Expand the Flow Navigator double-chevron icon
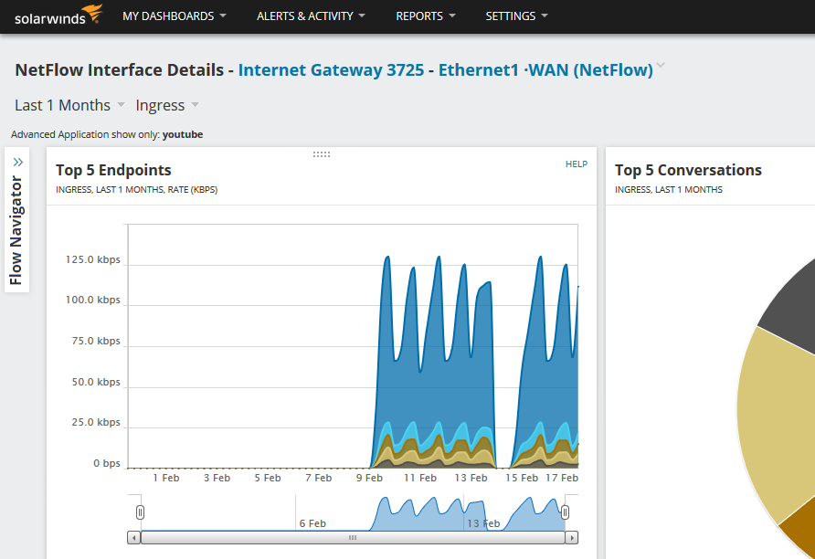The width and height of the screenshot is (815, 559). (x=17, y=162)
